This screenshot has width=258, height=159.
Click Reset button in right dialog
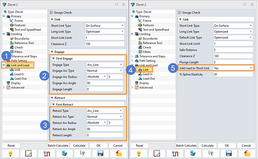point(139,146)
